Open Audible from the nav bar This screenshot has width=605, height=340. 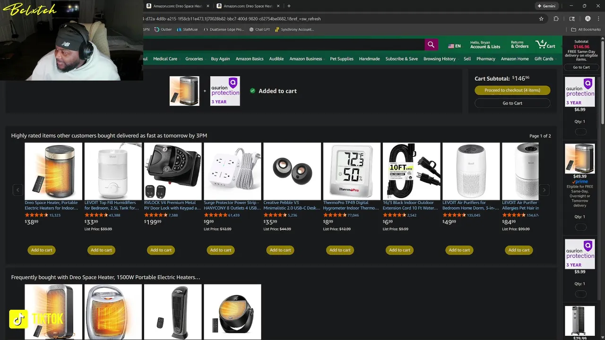coord(277,59)
